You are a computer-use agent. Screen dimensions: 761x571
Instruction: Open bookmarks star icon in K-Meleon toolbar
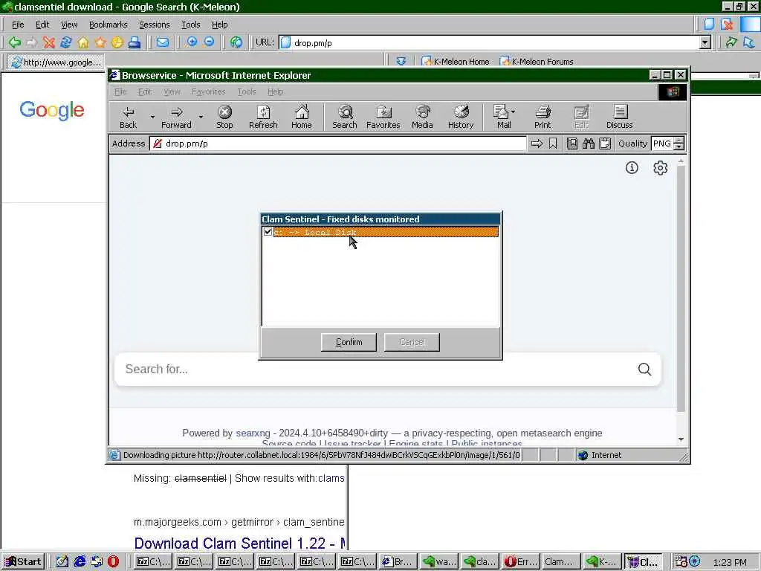[x=100, y=42]
